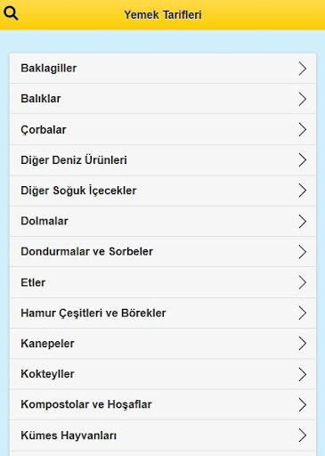325x456 pixels.
Task: Open the Diğer Soğuk İçecekler list item
Action: pos(163,191)
